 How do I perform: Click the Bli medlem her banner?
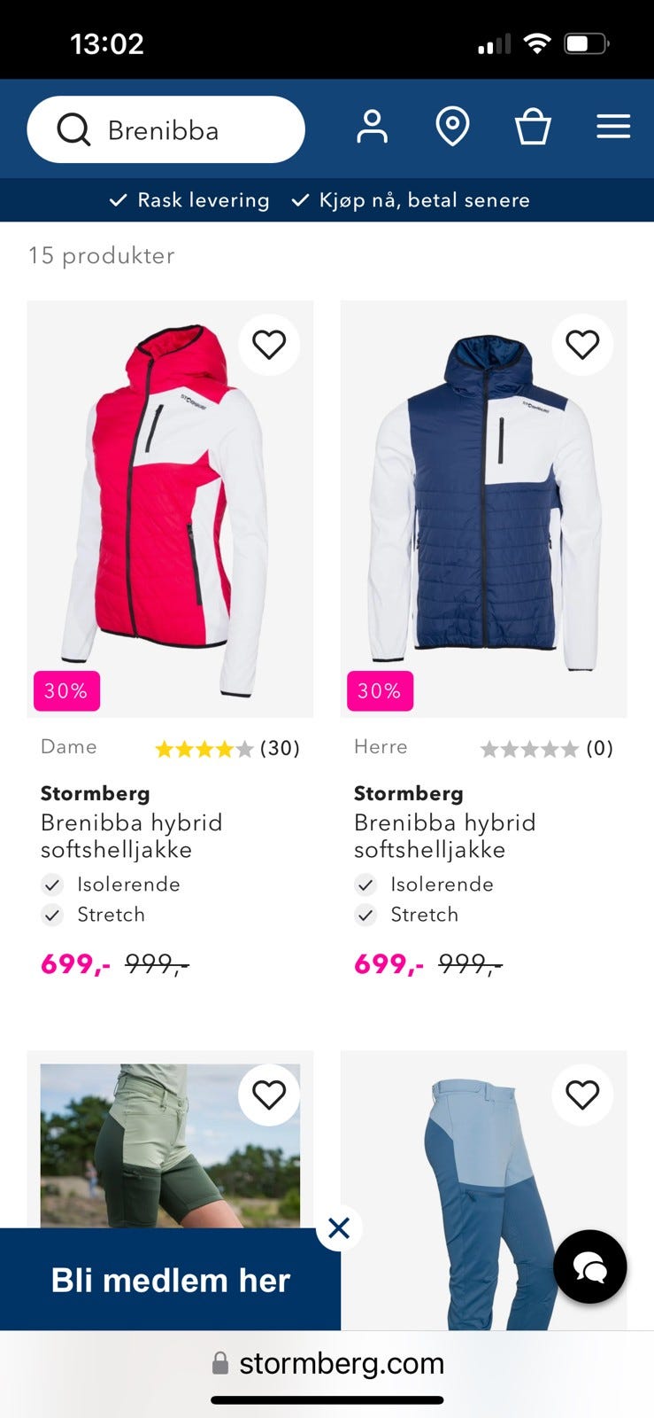click(170, 1280)
